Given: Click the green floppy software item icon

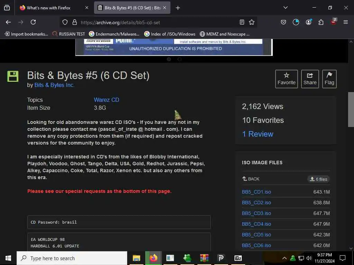Looking at the screenshot, I should 13,76.
